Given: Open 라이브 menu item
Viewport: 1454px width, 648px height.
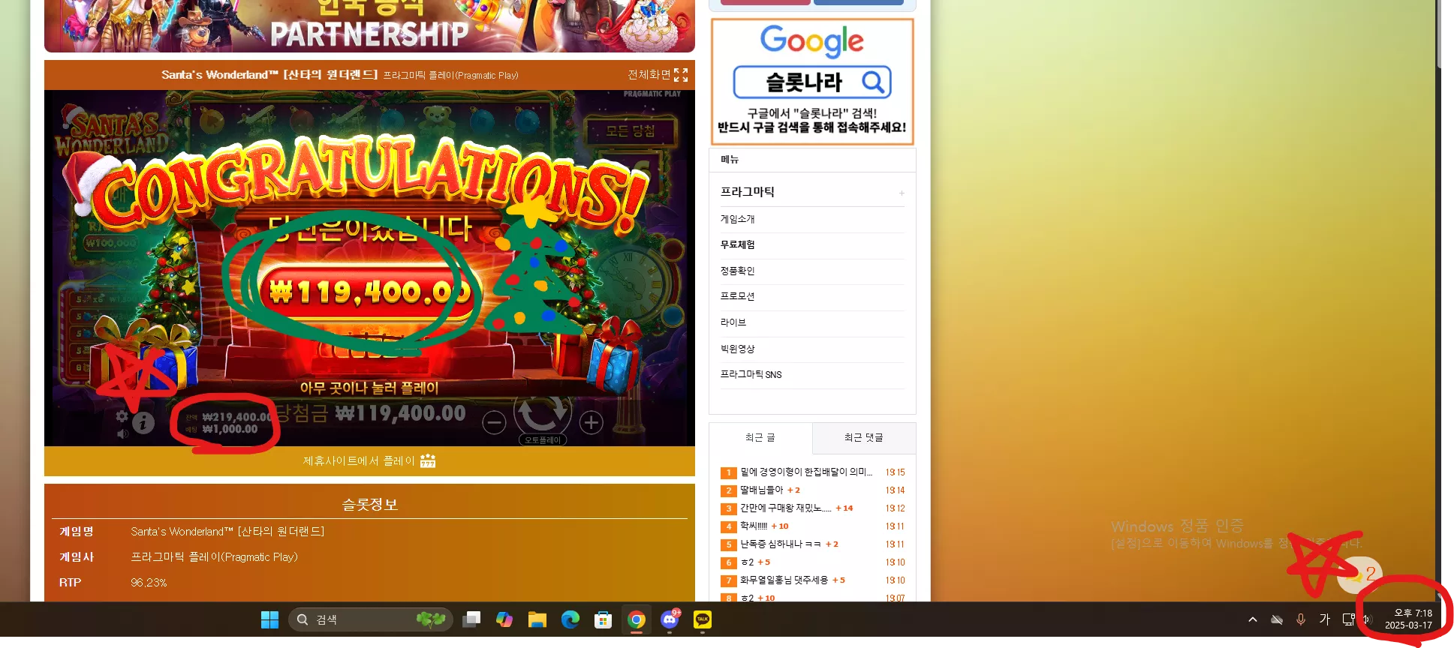Looking at the screenshot, I should pos(733,322).
